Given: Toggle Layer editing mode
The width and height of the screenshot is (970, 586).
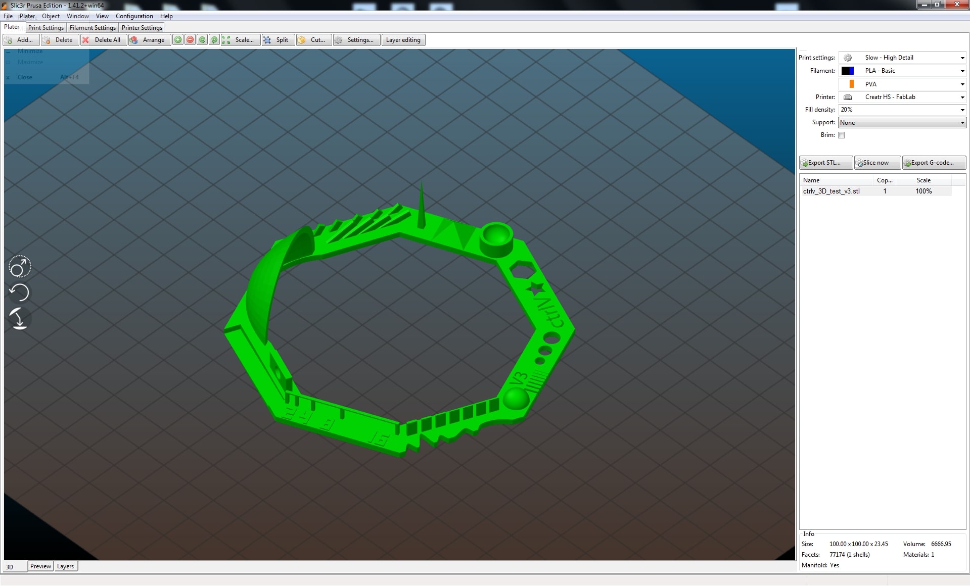Looking at the screenshot, I should pos(403,40).
